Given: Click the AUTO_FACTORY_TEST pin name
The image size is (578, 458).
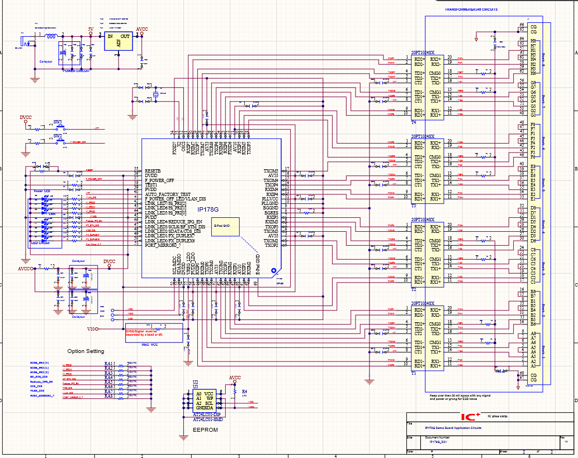Looking at the screenshot, I should [168, 194].
